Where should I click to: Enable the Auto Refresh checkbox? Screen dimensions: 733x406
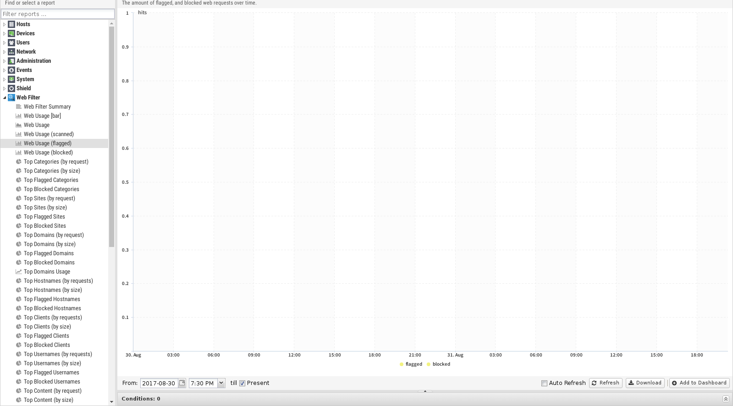point(544,383)
